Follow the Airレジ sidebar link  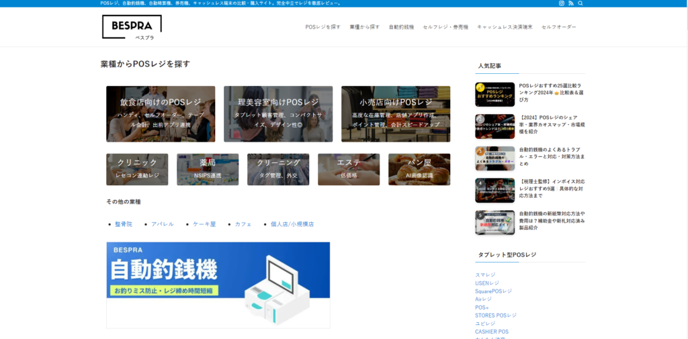click(x=483, y=299)
